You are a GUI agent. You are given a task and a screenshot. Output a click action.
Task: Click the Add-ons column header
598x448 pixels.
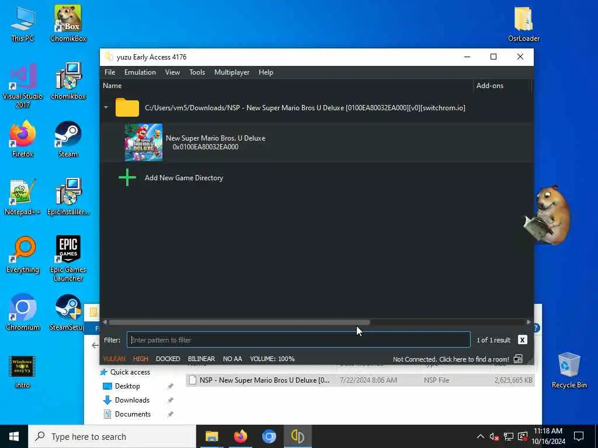[x=490, y=86]
